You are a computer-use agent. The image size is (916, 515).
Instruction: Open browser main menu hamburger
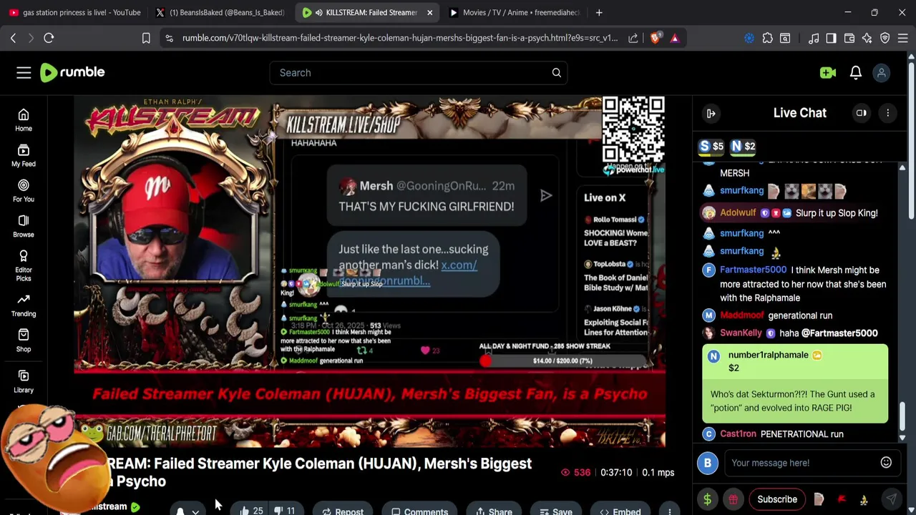pyautogui.click(x=902, y=38)
